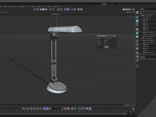Click the pink Field icon in palette
The height and width of the screenshot is (117, 156).
[x=137, y=48]
